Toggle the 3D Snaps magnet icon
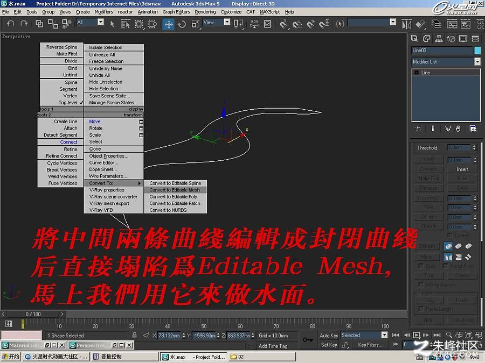 (x=283, y=24)
